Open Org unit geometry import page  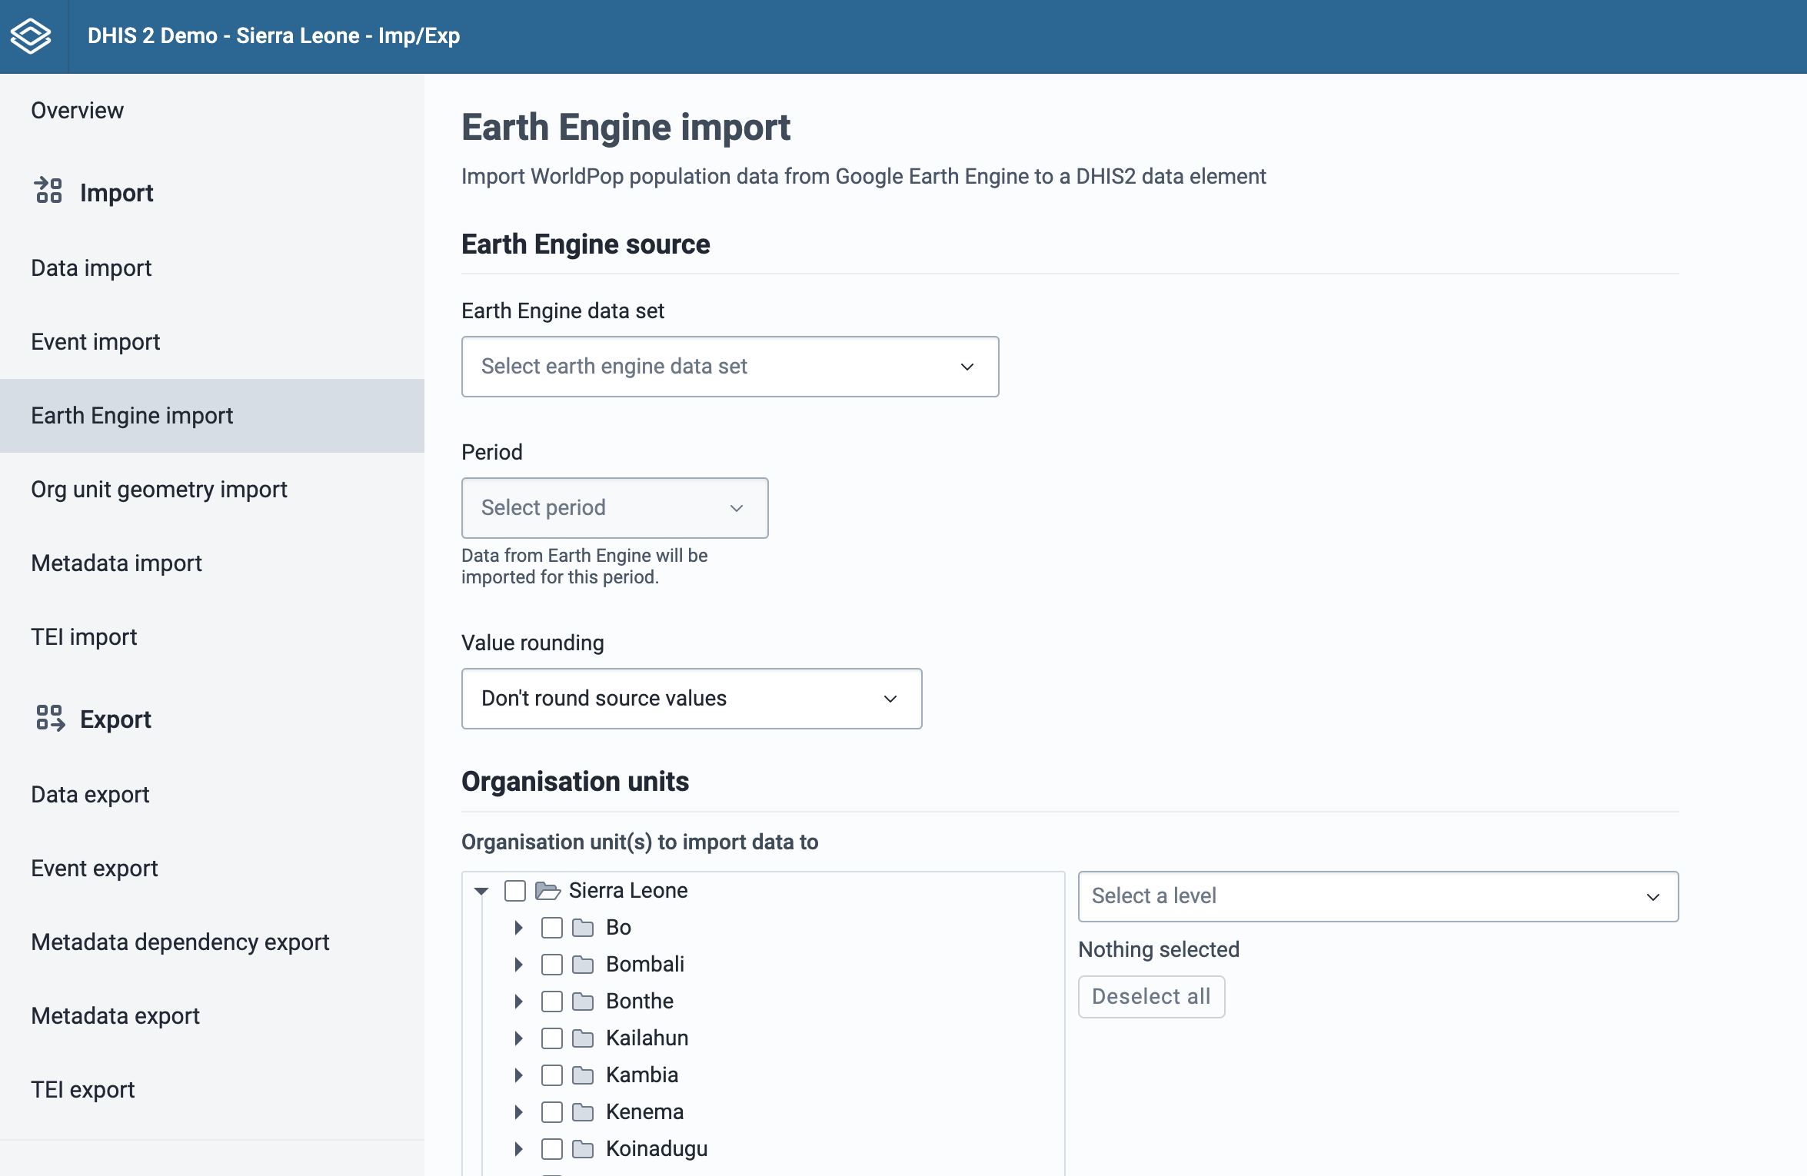pos(159,490)
